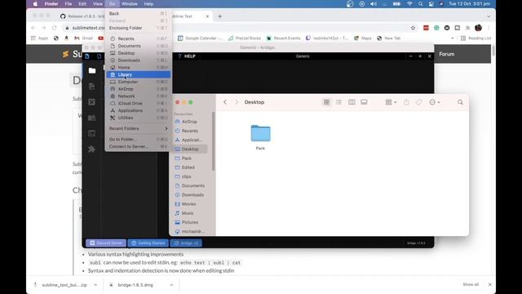Select Library in the Go menu
The image size is (522, 294).
coord(138,74)
